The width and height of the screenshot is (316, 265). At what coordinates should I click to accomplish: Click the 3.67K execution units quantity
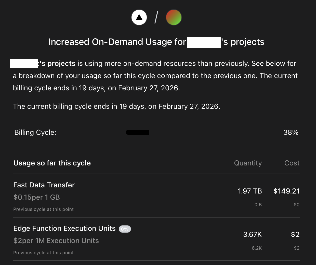252,234
